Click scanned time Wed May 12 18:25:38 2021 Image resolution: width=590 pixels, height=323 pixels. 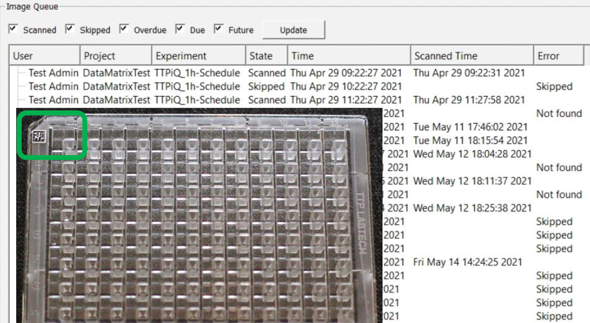pos(472,208)
